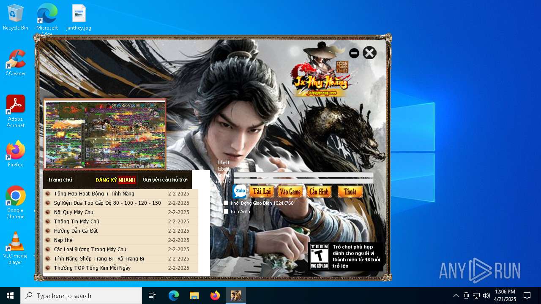Viewport: 541px width, 304px height.
Task: Open the volume tray icon
Action: coord(486,296)
